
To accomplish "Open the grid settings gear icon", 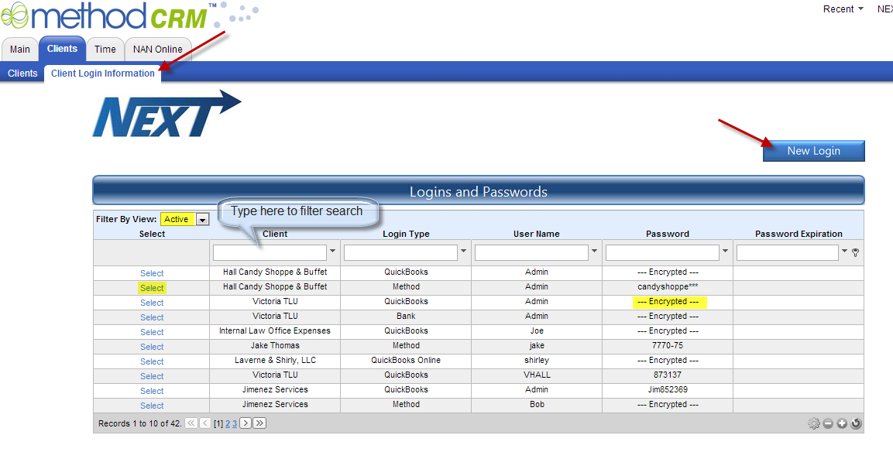I will click(x=814, y=423).
